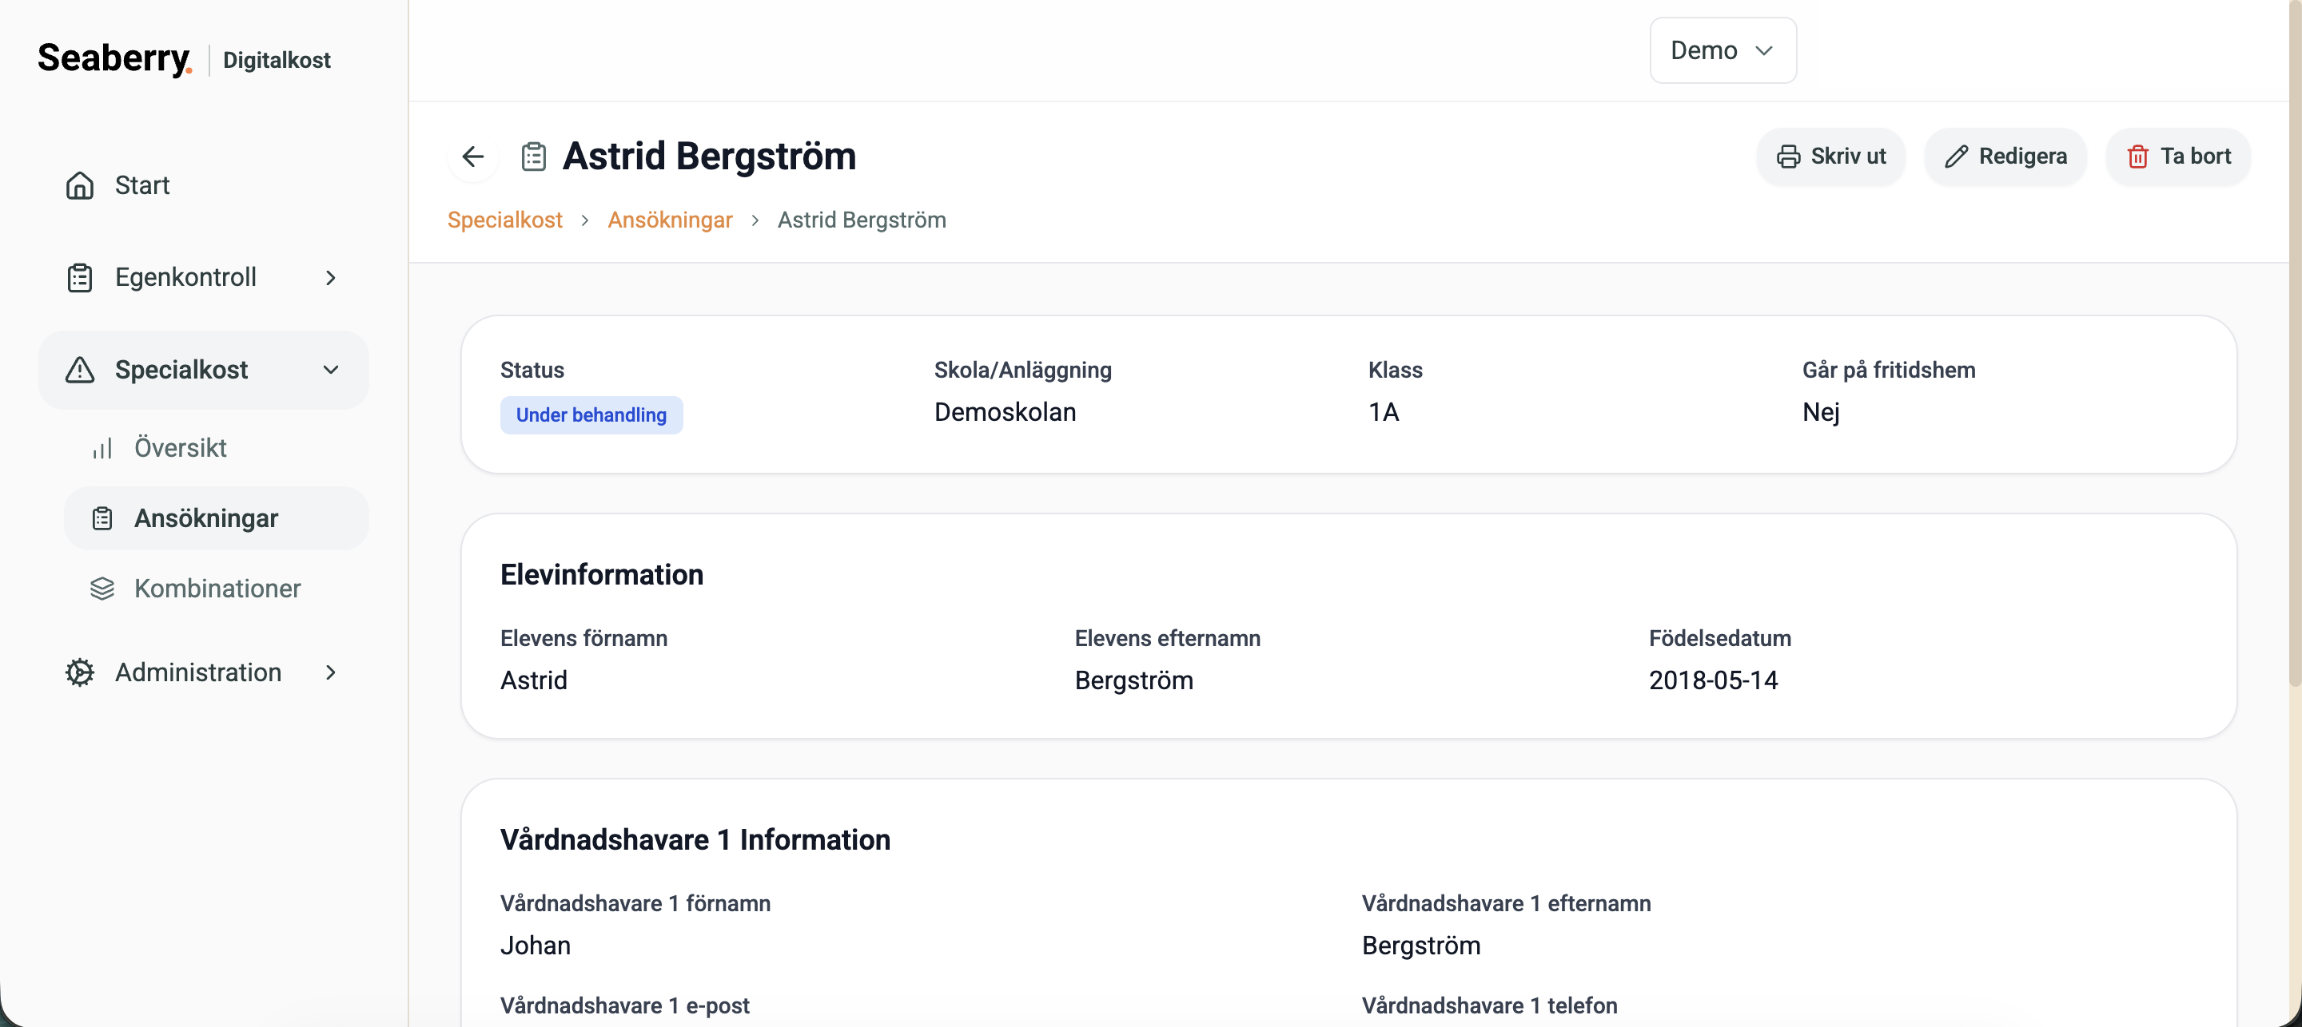Click the pencil icon in Redigera

point(1956,157)
